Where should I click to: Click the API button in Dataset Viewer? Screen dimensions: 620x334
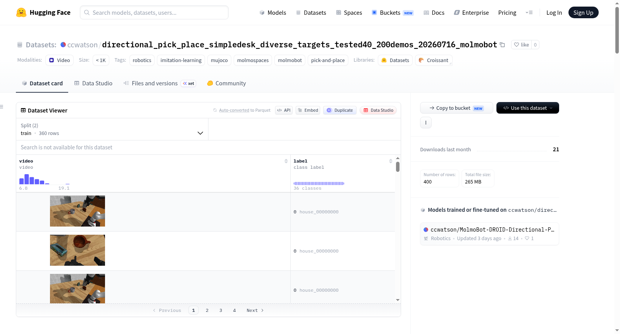click(284, 110)
